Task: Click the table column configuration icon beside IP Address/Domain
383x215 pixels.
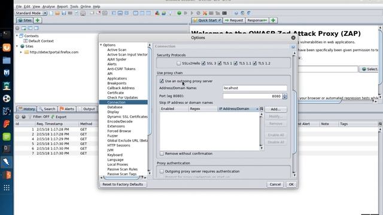Action: [262, 109]
